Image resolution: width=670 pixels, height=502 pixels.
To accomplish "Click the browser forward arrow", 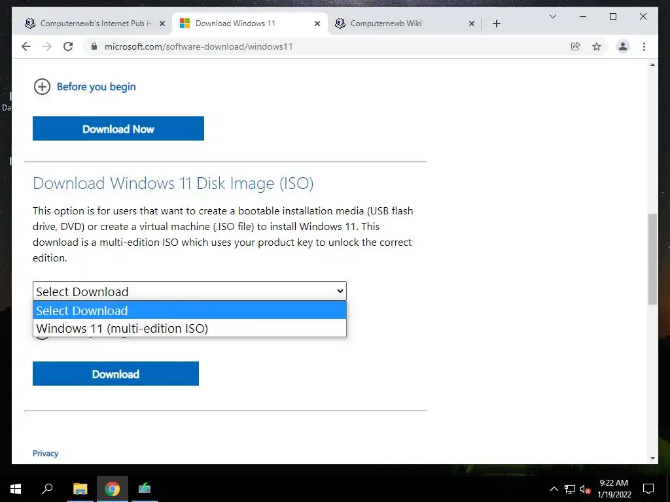I will [x=47, y=46].
